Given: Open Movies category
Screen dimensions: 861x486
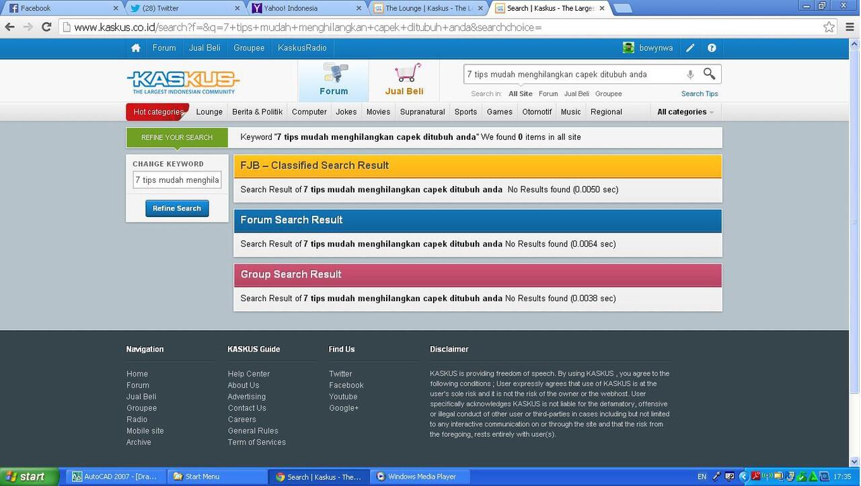Looking at the screenshot, I should pos(378,112).
